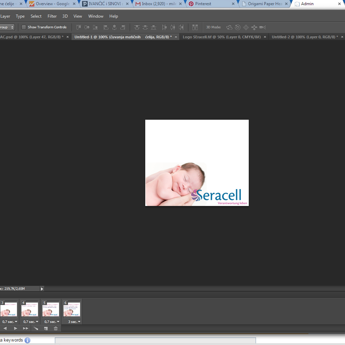This screenshot has height=345, width=345.
Task: Switch to Logo SEracell.tif document tab
Action: [x=221, y=37]
